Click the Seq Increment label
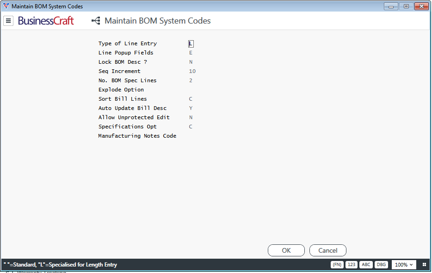The image size is (432, 273). click(120, 71)
